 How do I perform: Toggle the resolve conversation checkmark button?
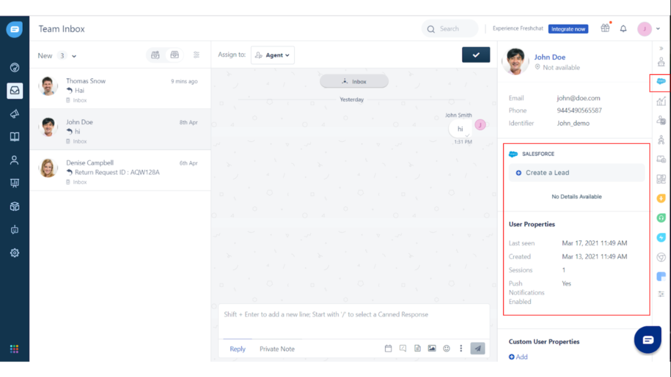pyautogui.click(x=476, y=55)
